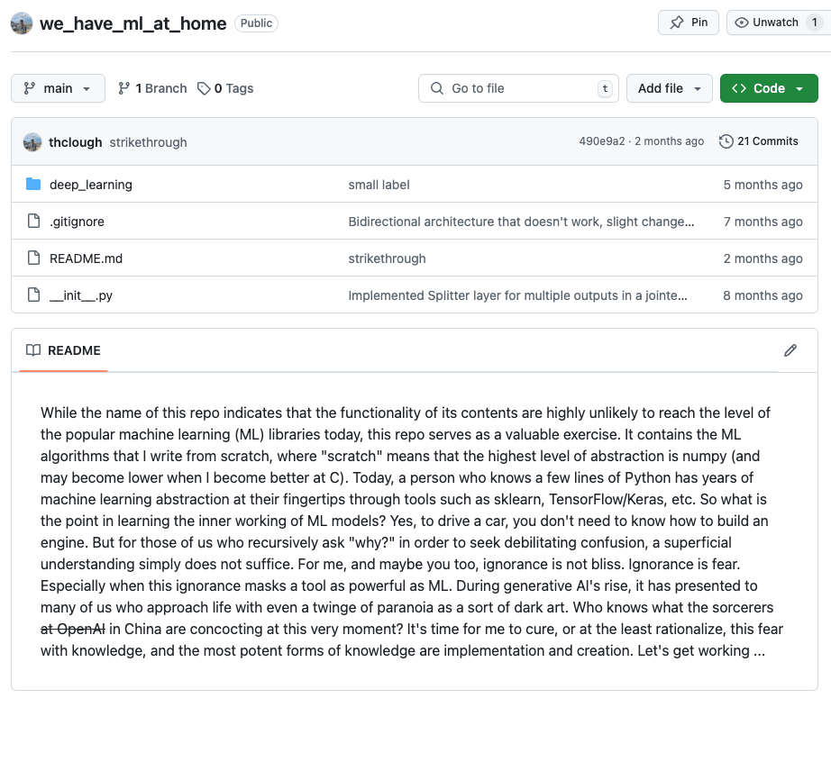
Task: Pin the we_have_ml_at_home repository
Action: [x=689, y=23]
